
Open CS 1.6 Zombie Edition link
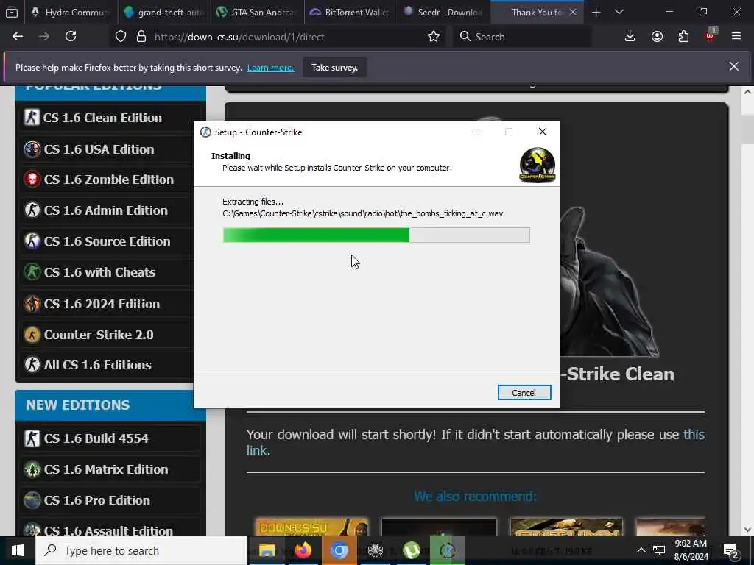pyautogui.click(x=109, y=180)
